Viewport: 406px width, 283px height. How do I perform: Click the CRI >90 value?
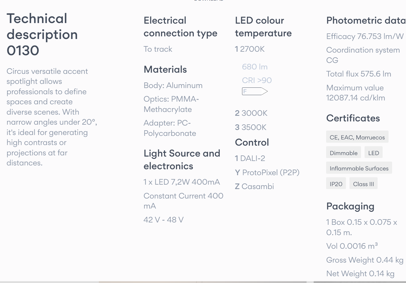257,80
